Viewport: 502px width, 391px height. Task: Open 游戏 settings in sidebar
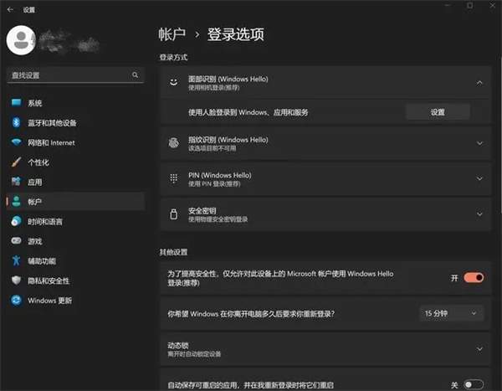coord(34,240)
